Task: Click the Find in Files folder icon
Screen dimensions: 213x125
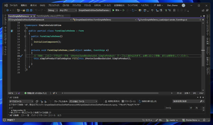Action: 140,10
